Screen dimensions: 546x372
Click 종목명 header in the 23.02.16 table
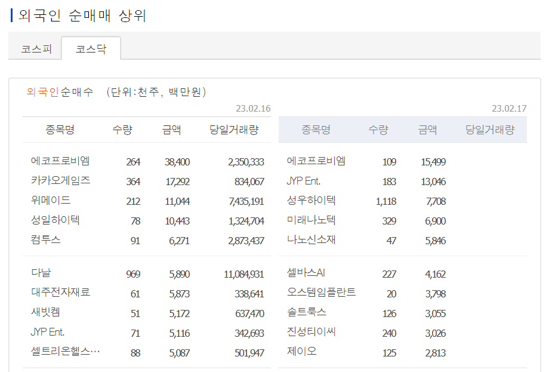click(60, 130)
